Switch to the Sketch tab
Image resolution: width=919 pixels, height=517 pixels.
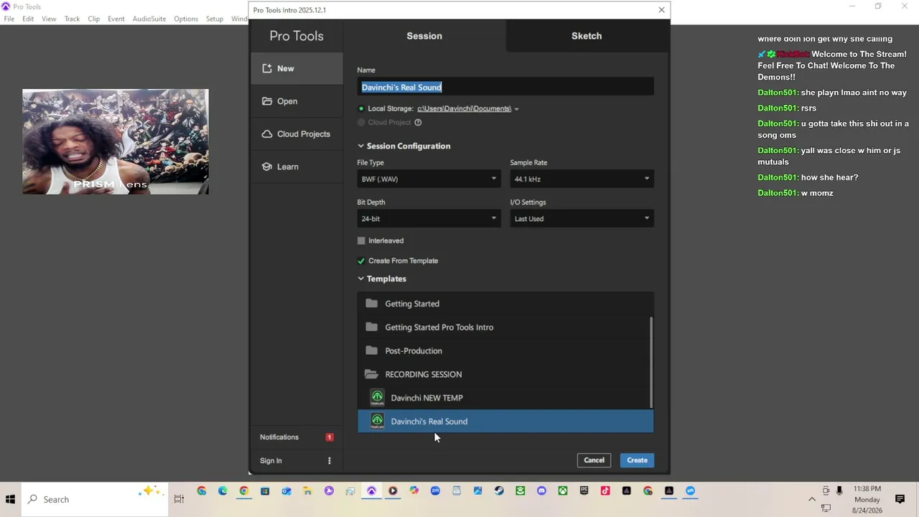tap(587, 36)
